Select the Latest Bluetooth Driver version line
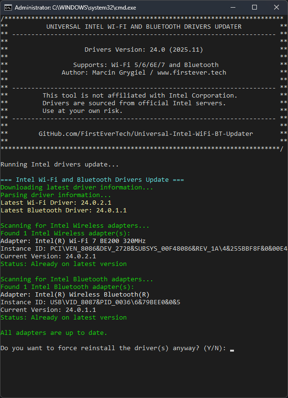This screenshot has height=398, width=288. [63, 210]
